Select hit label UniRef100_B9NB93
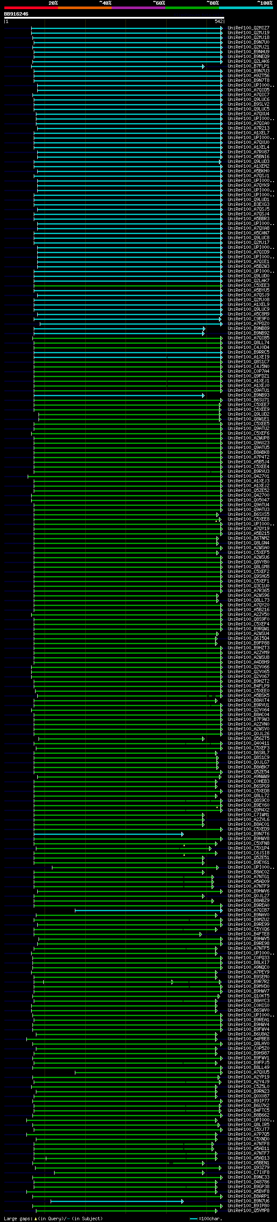 pyautogui.click(x=248, y=395)
